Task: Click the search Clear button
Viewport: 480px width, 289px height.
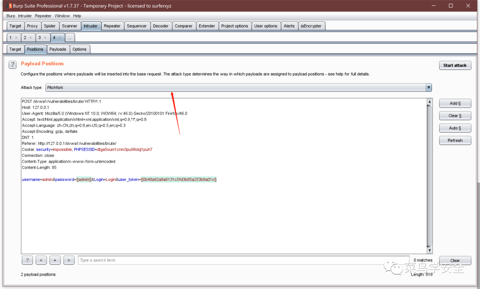Action: pos(455,261)
